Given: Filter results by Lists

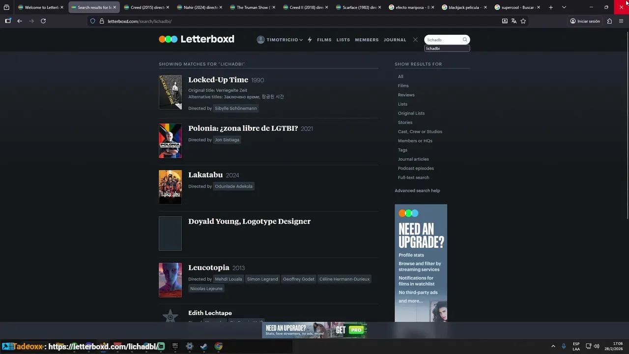Looking at the screenshot, I should click(402, 104).
